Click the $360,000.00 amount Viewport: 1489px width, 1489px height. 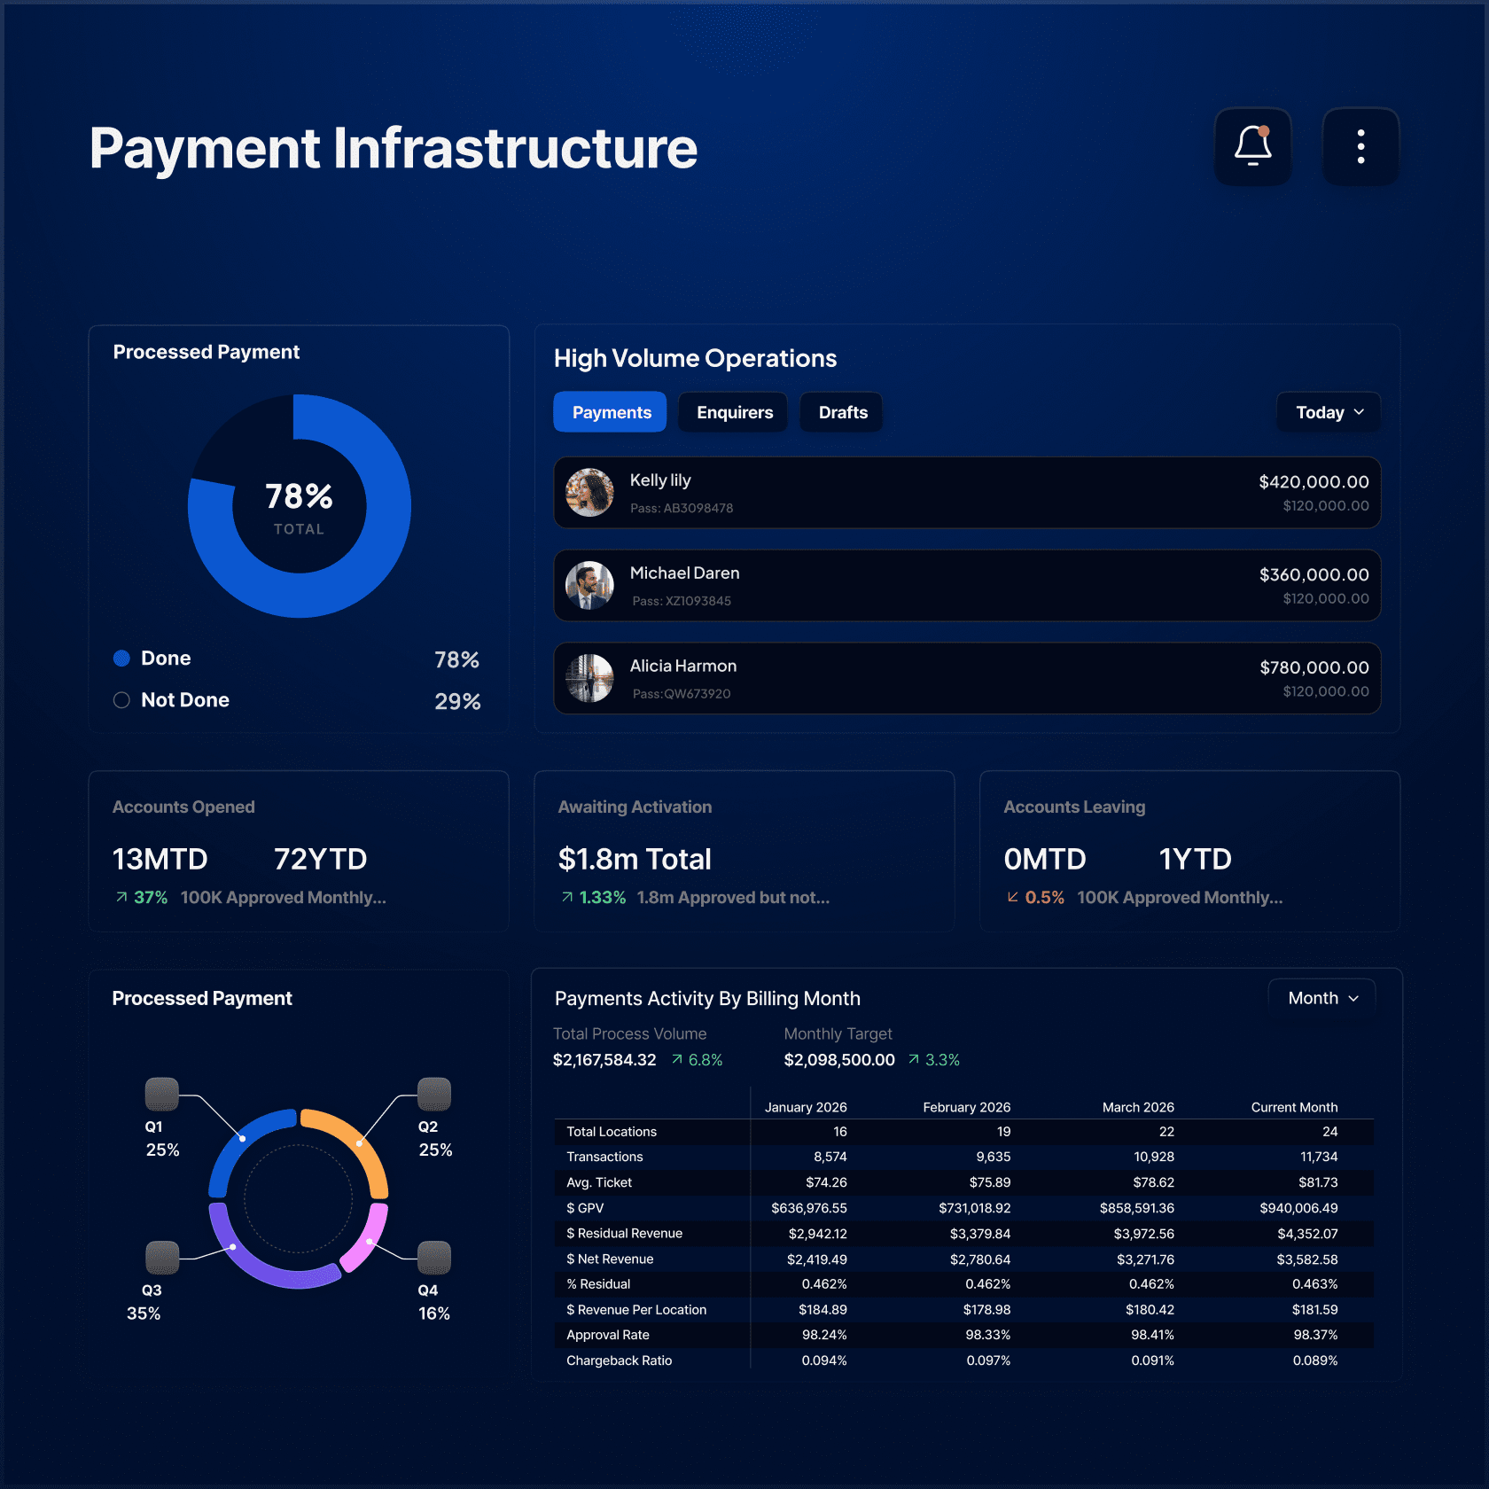[x=1314, y=574]
